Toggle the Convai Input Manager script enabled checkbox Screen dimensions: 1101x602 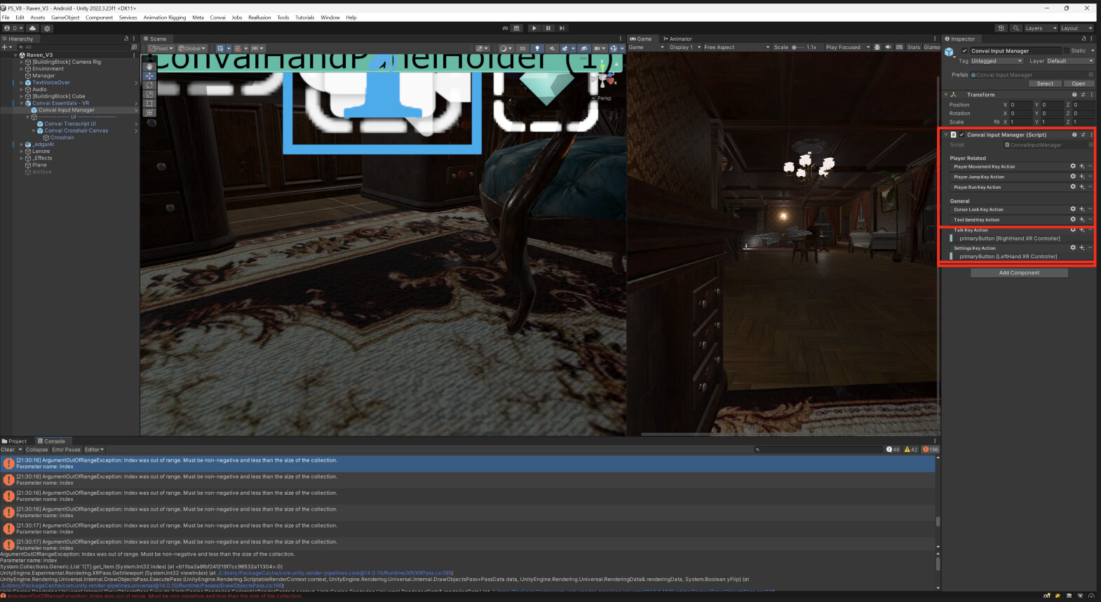coord(962,135)
